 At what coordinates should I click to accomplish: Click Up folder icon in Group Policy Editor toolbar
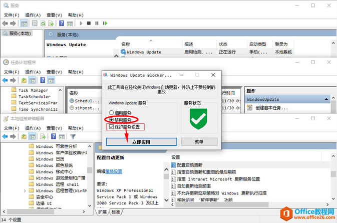24,136
